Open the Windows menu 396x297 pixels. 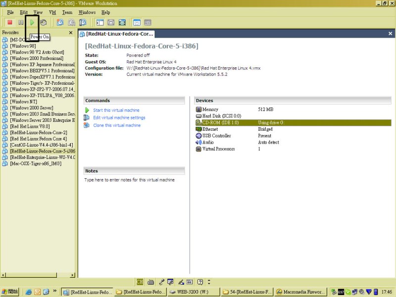coord(87,12)
